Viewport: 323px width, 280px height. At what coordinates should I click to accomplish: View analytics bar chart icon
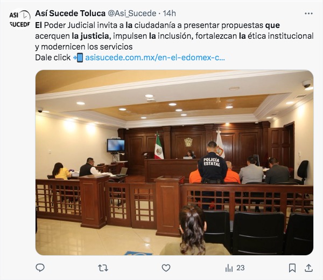pos(229,268)
